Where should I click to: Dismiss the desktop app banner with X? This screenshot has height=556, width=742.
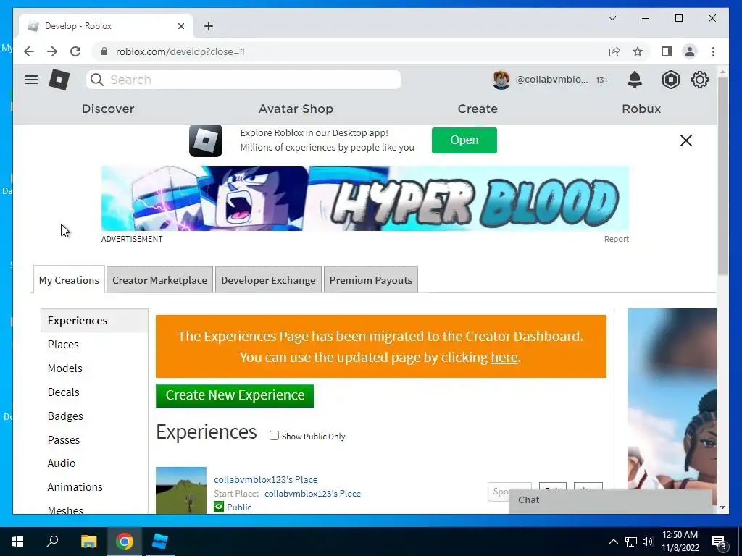coord(686,140)
